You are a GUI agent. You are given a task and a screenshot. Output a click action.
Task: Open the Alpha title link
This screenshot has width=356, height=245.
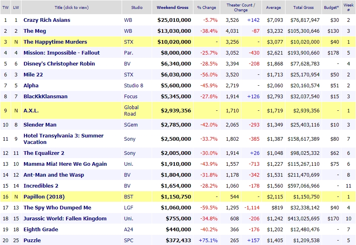click(31, 85)
